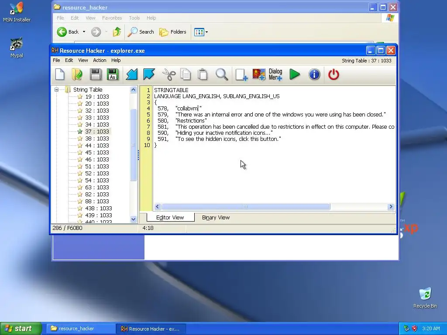Copy using the documents toolbar icon
Image resolution: width=447 pixels, height=335 pixels.
pyautogui.click(x=186, y=75)
